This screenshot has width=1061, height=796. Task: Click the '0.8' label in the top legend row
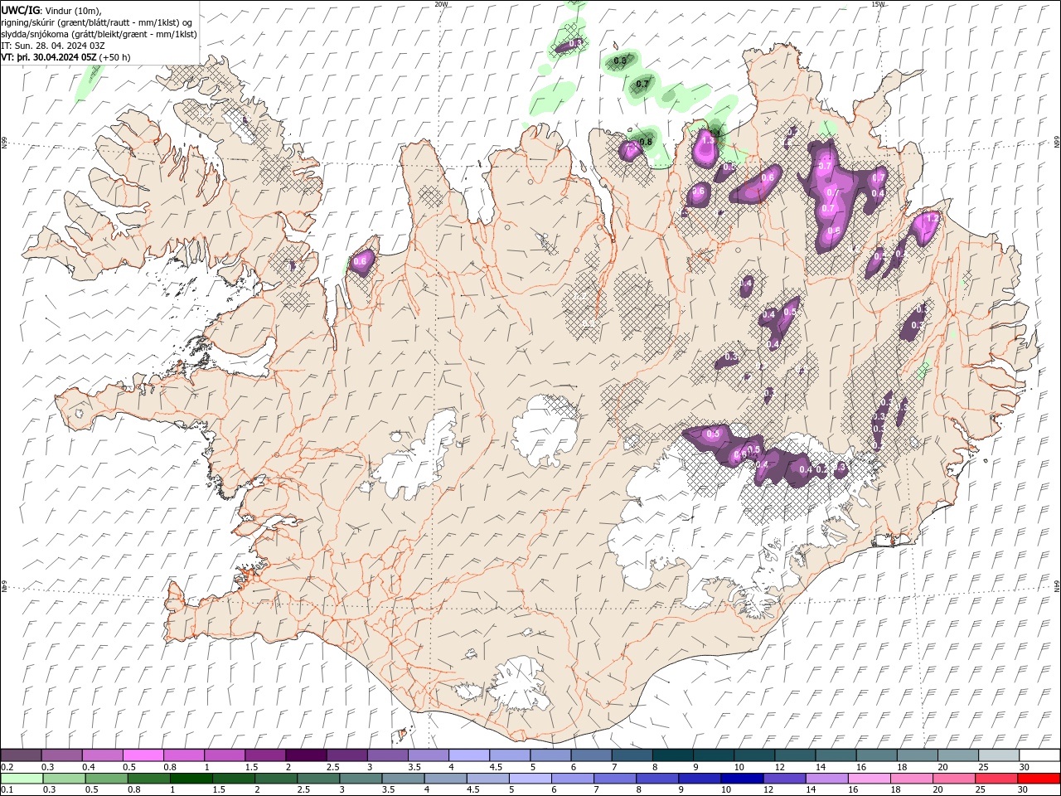coord(170,767)
